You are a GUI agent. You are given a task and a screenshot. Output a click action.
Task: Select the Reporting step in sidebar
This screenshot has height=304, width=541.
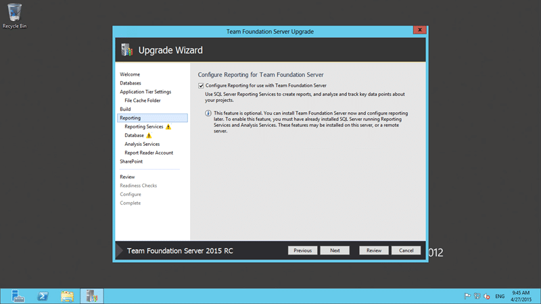pyautogui.click(x=152, y=118)
